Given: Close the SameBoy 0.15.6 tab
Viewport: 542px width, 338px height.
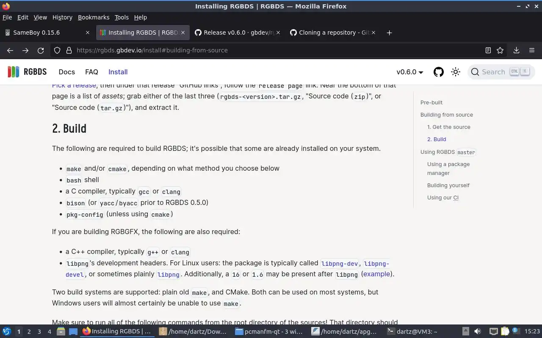Looking at the screenshot, I should coord(88,33).
